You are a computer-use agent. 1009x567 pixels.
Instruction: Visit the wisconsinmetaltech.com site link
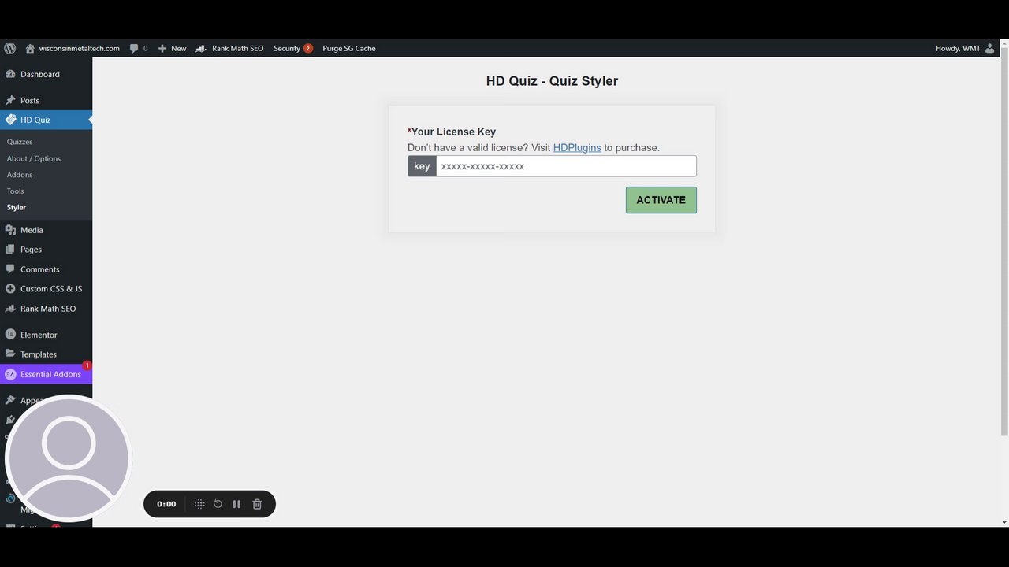click(x=80, y=48)
